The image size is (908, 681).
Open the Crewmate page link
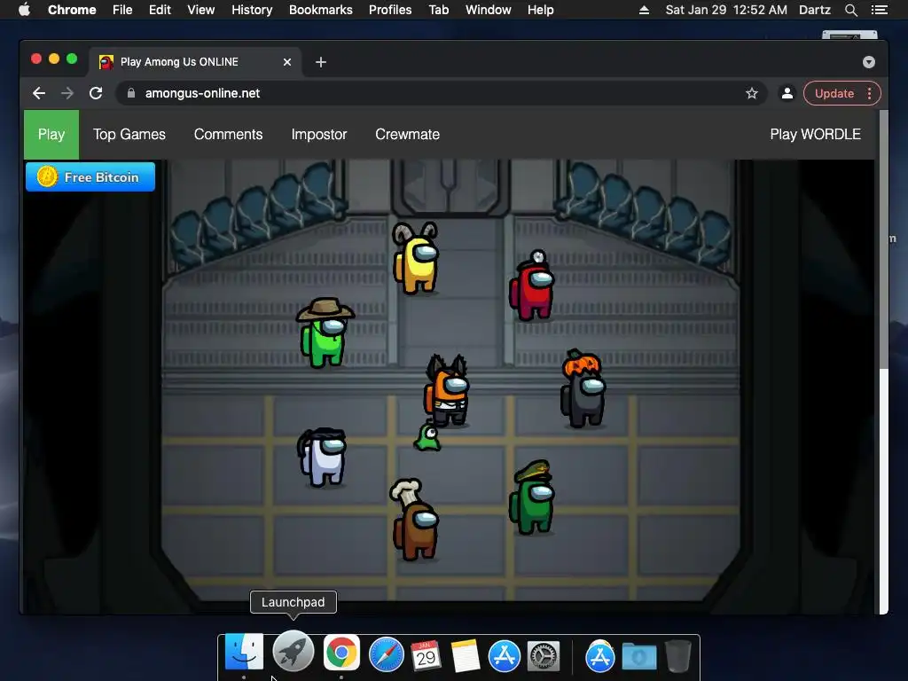coord(407,135)
